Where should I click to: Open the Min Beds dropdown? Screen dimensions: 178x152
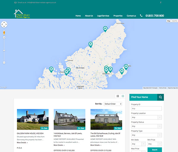click(x=138, y=144)
